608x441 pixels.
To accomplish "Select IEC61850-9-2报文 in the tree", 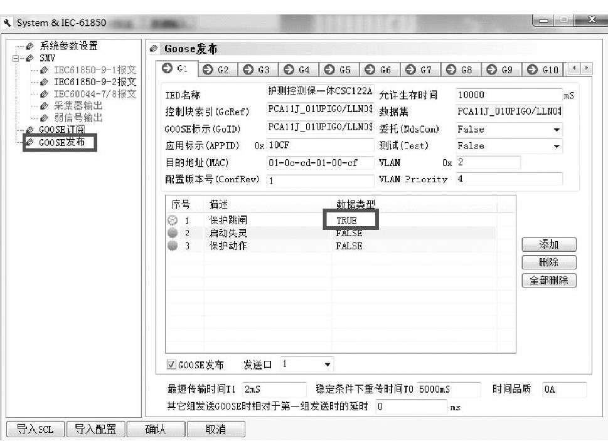I will click(x=95, y=82).
